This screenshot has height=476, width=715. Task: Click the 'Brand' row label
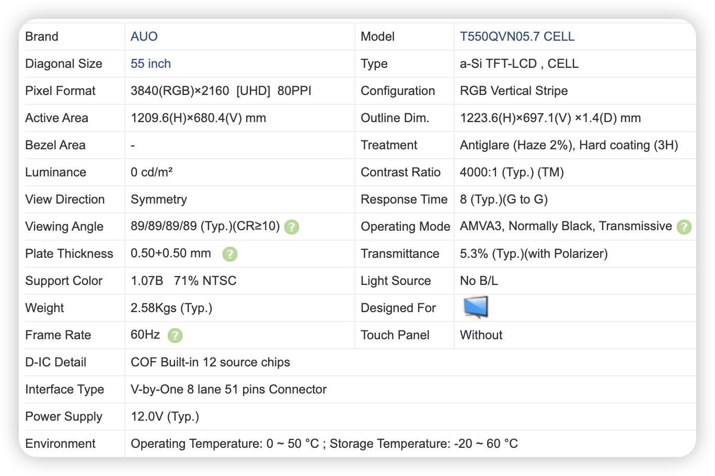42,37
